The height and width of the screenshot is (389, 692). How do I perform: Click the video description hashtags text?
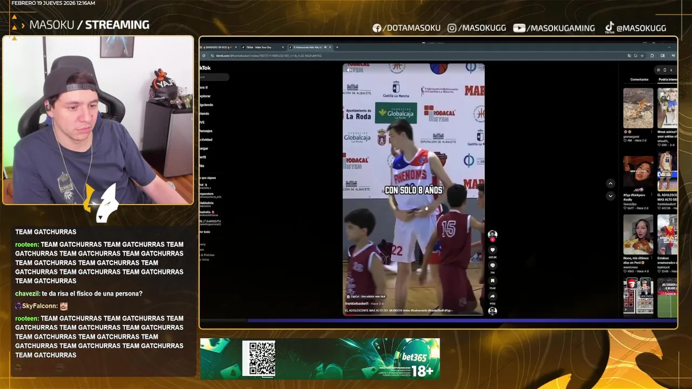[x=399, y=311]
